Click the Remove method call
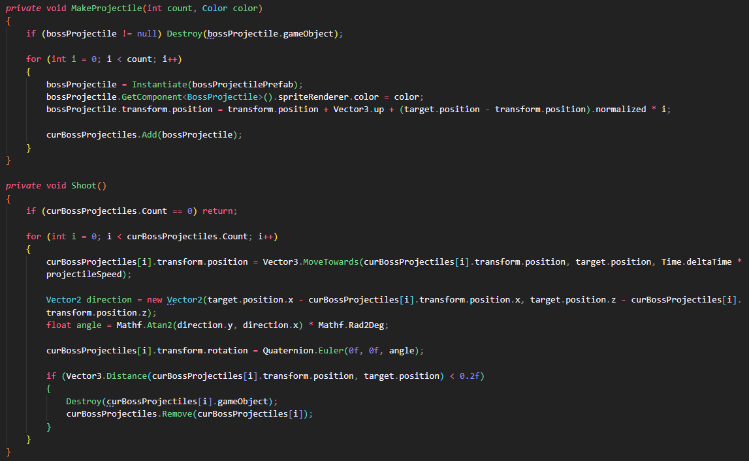Image resolution: width=749 pixels, height=461 pixels. (x=177, y=414)
